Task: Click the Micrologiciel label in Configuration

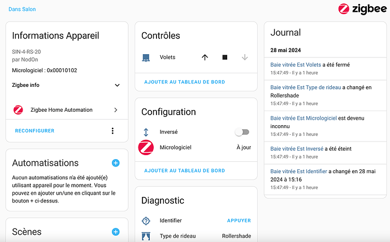Action: [x=176, y=147]
